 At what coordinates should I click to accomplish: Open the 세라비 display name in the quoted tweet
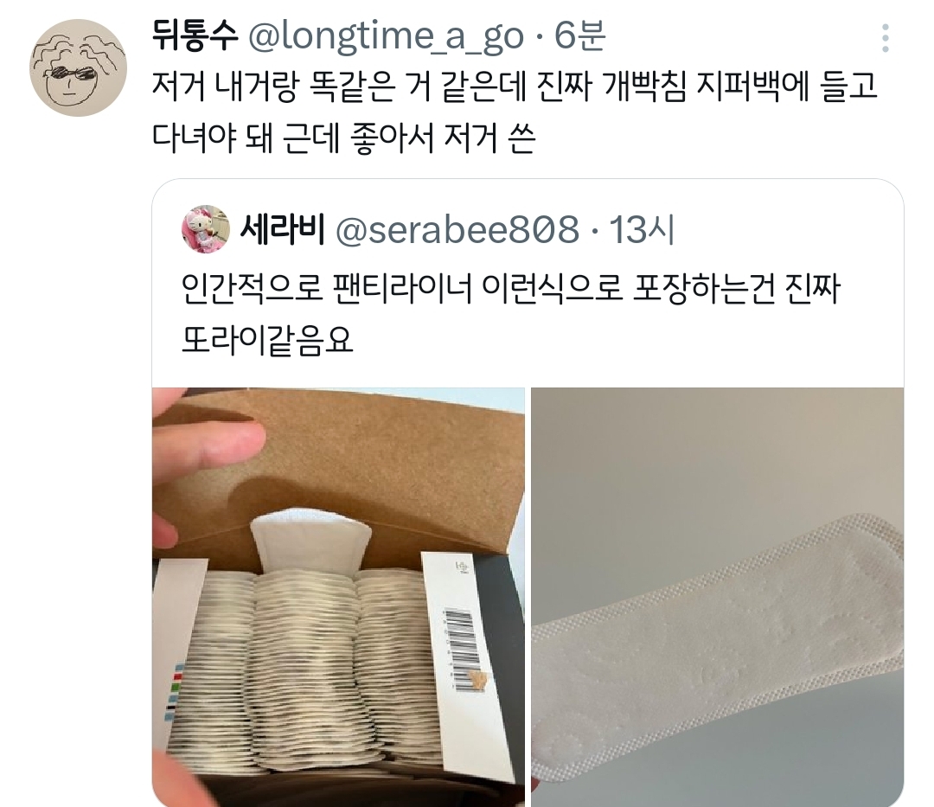click(x=282, y=229)
